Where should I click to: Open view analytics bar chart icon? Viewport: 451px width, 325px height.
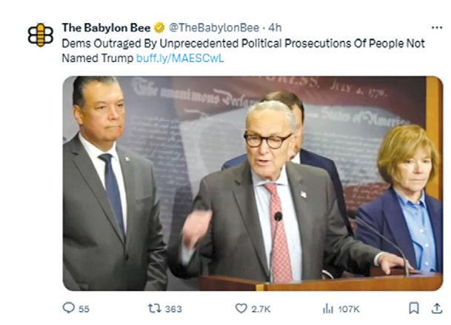tap(328, 309)
